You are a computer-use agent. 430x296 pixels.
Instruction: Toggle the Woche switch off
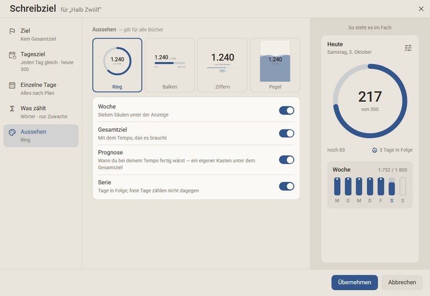coord(286,111)
